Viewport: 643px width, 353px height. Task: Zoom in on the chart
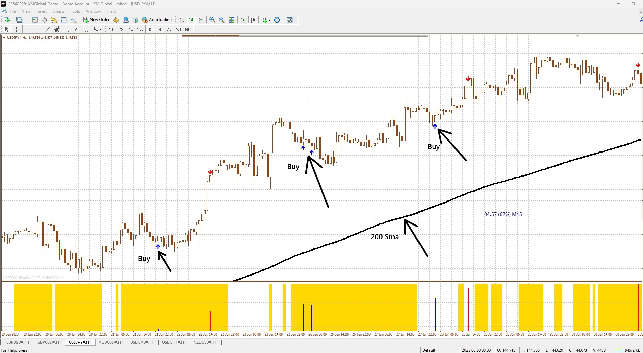[x=212, y=20]
